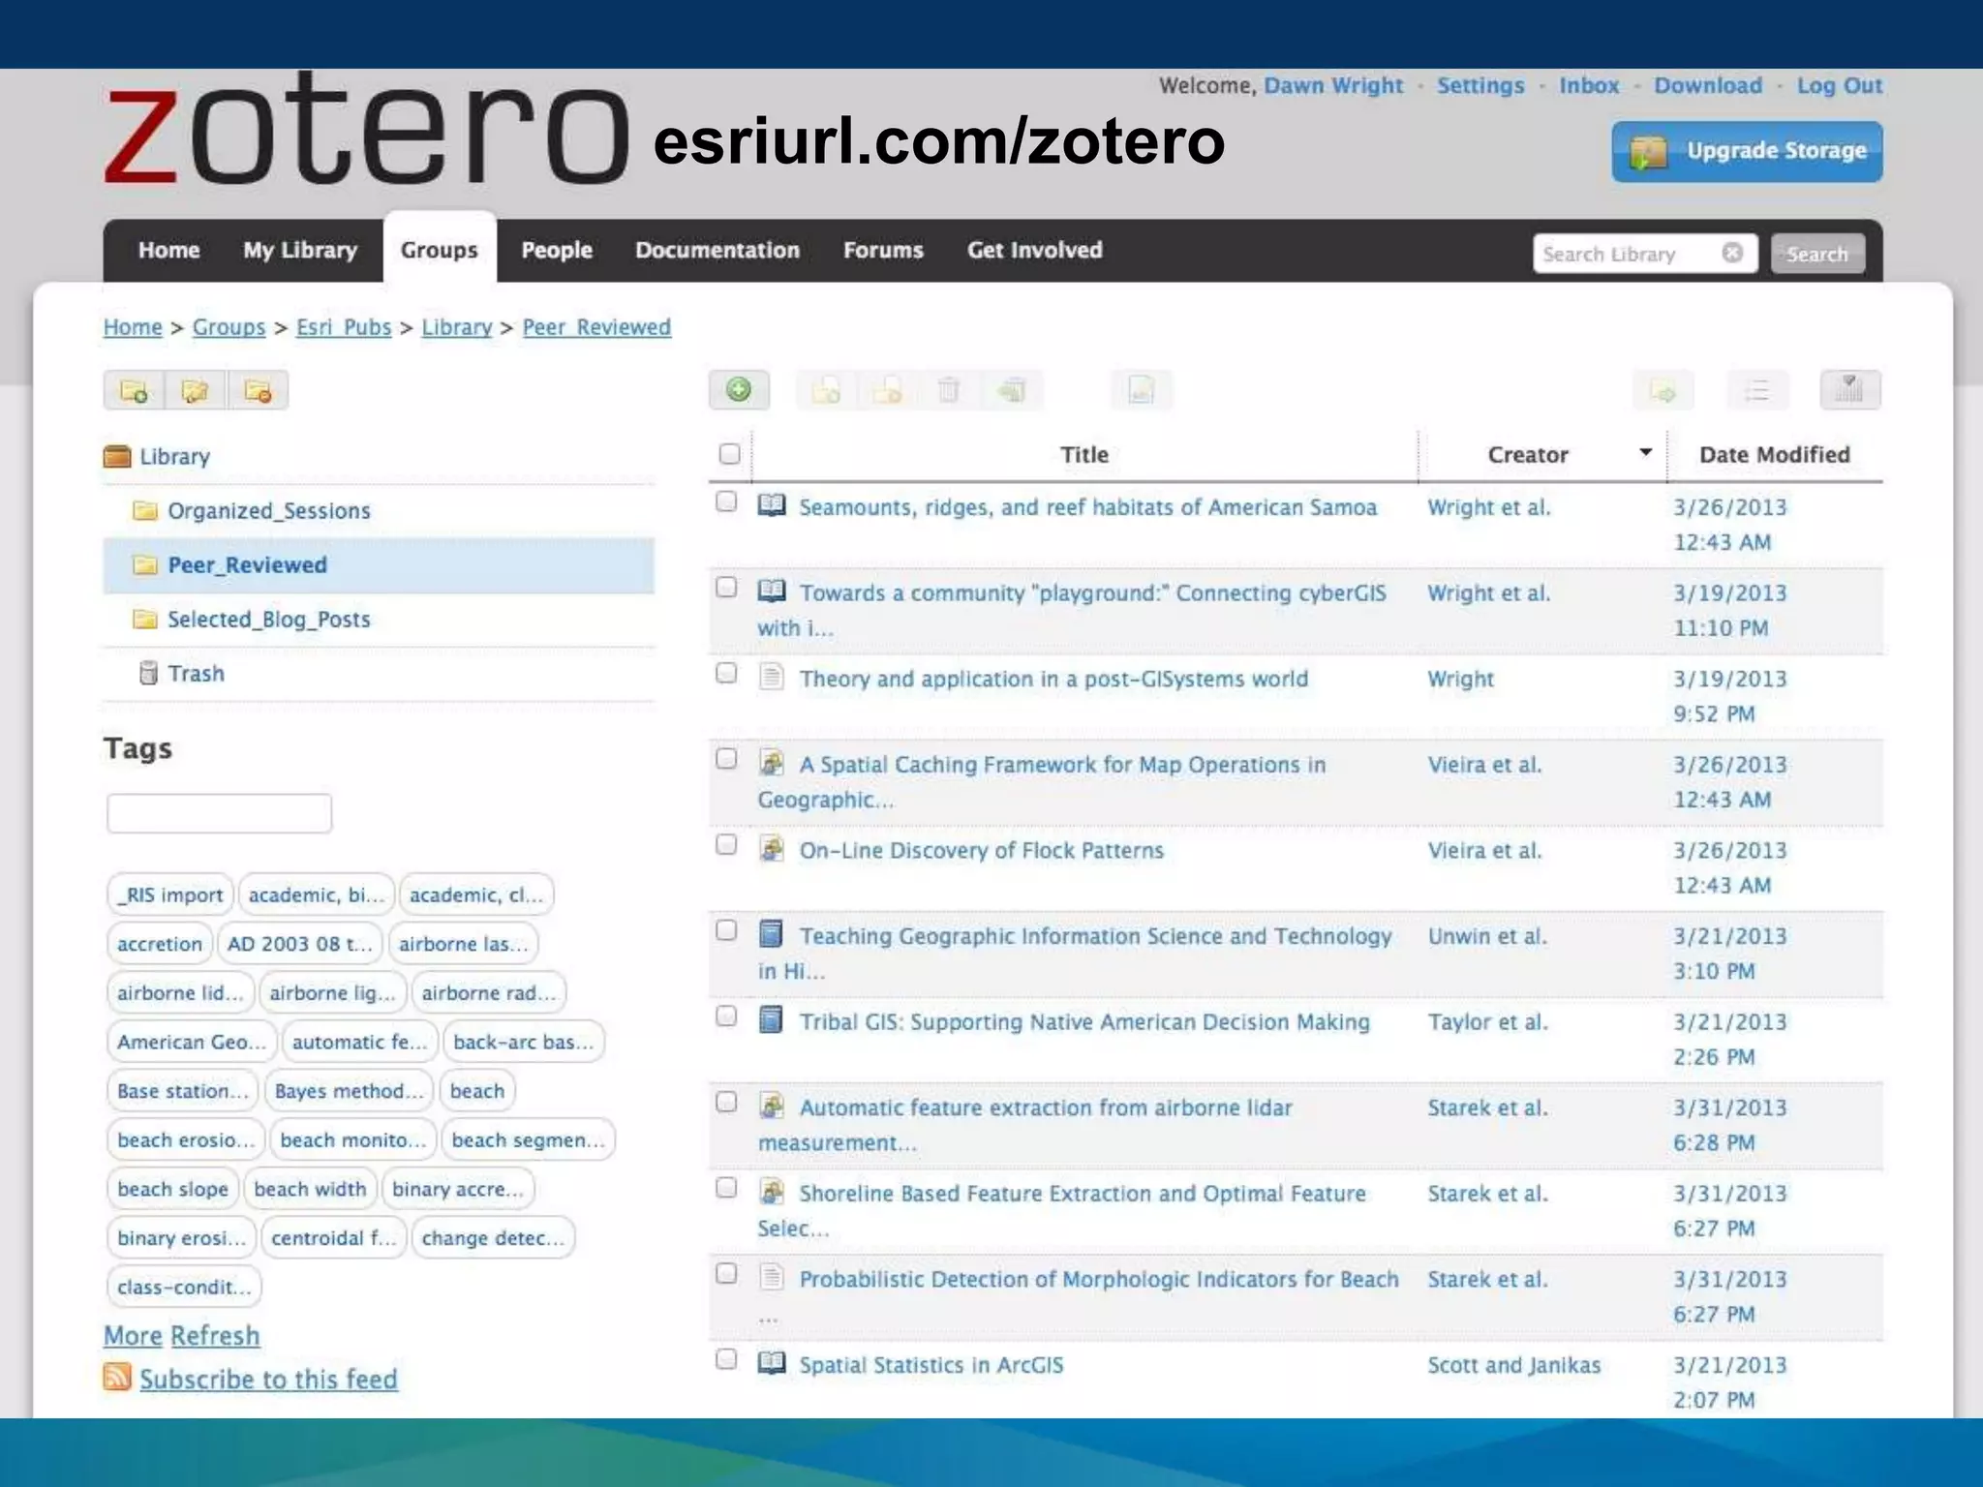Click the add to collection toolbar icon
1983x1487 pixels.
(x=826, y=390)
